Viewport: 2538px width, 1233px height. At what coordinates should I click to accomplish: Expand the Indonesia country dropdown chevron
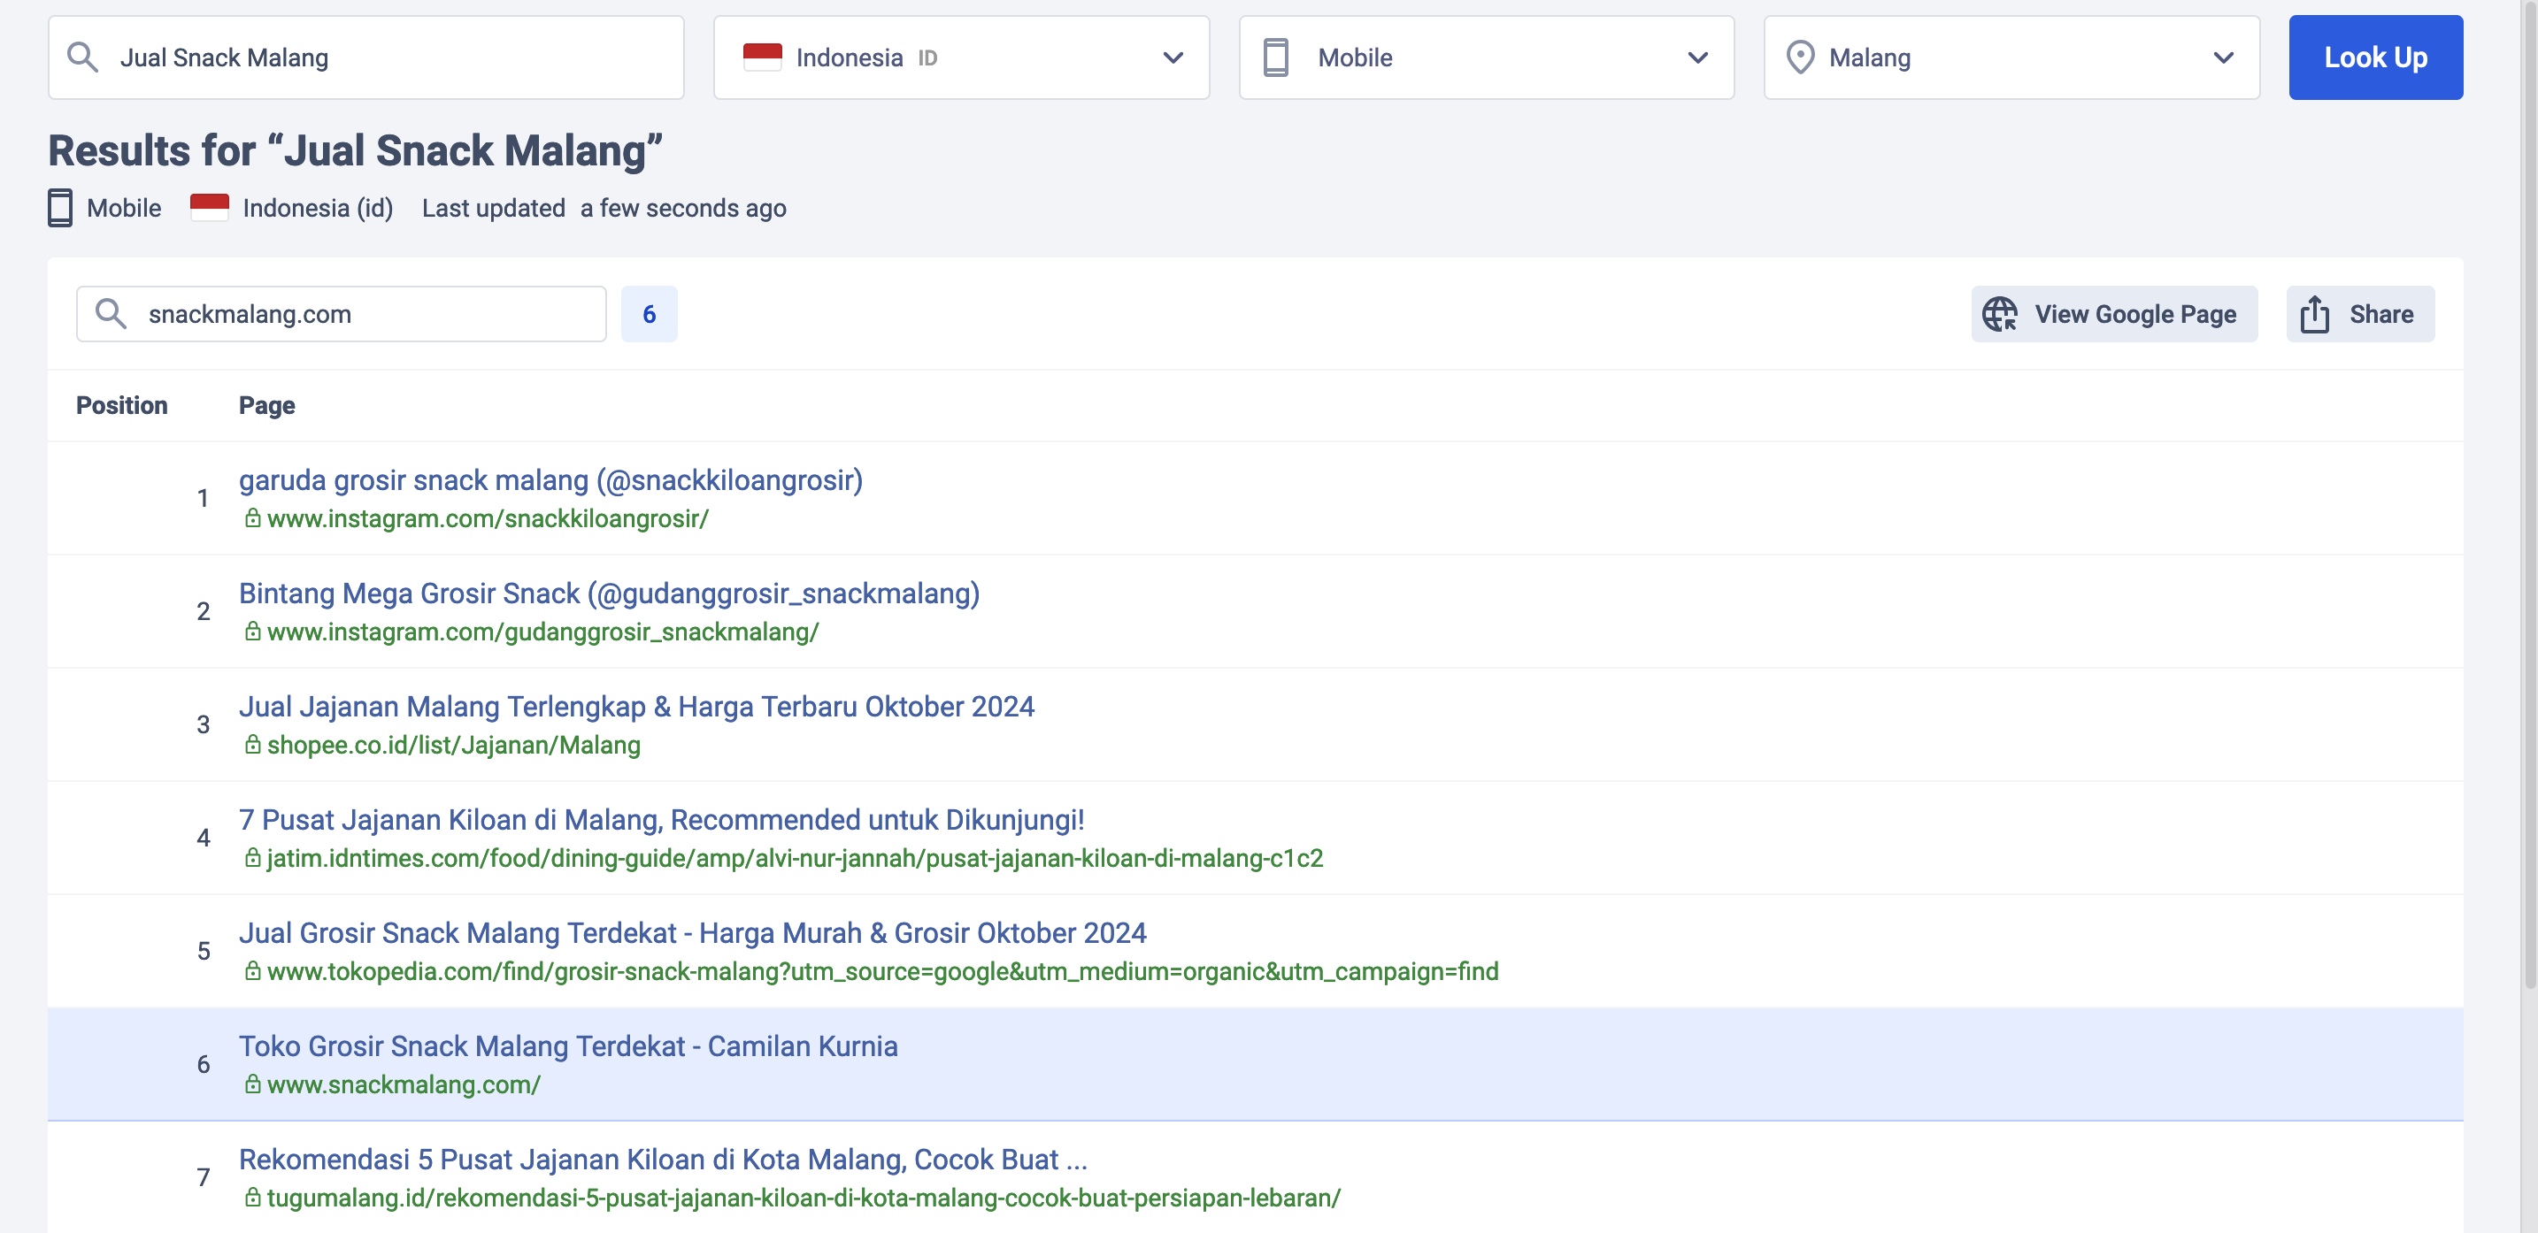[x=1173, y=57]
